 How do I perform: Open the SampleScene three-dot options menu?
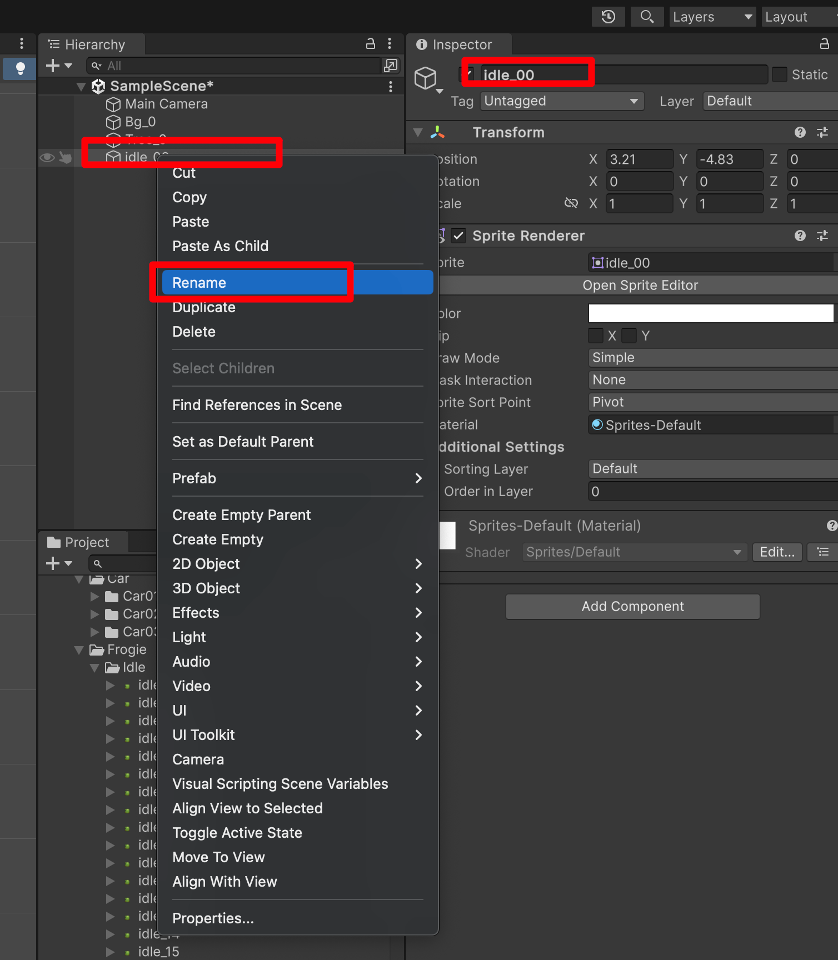click(391, 86)
